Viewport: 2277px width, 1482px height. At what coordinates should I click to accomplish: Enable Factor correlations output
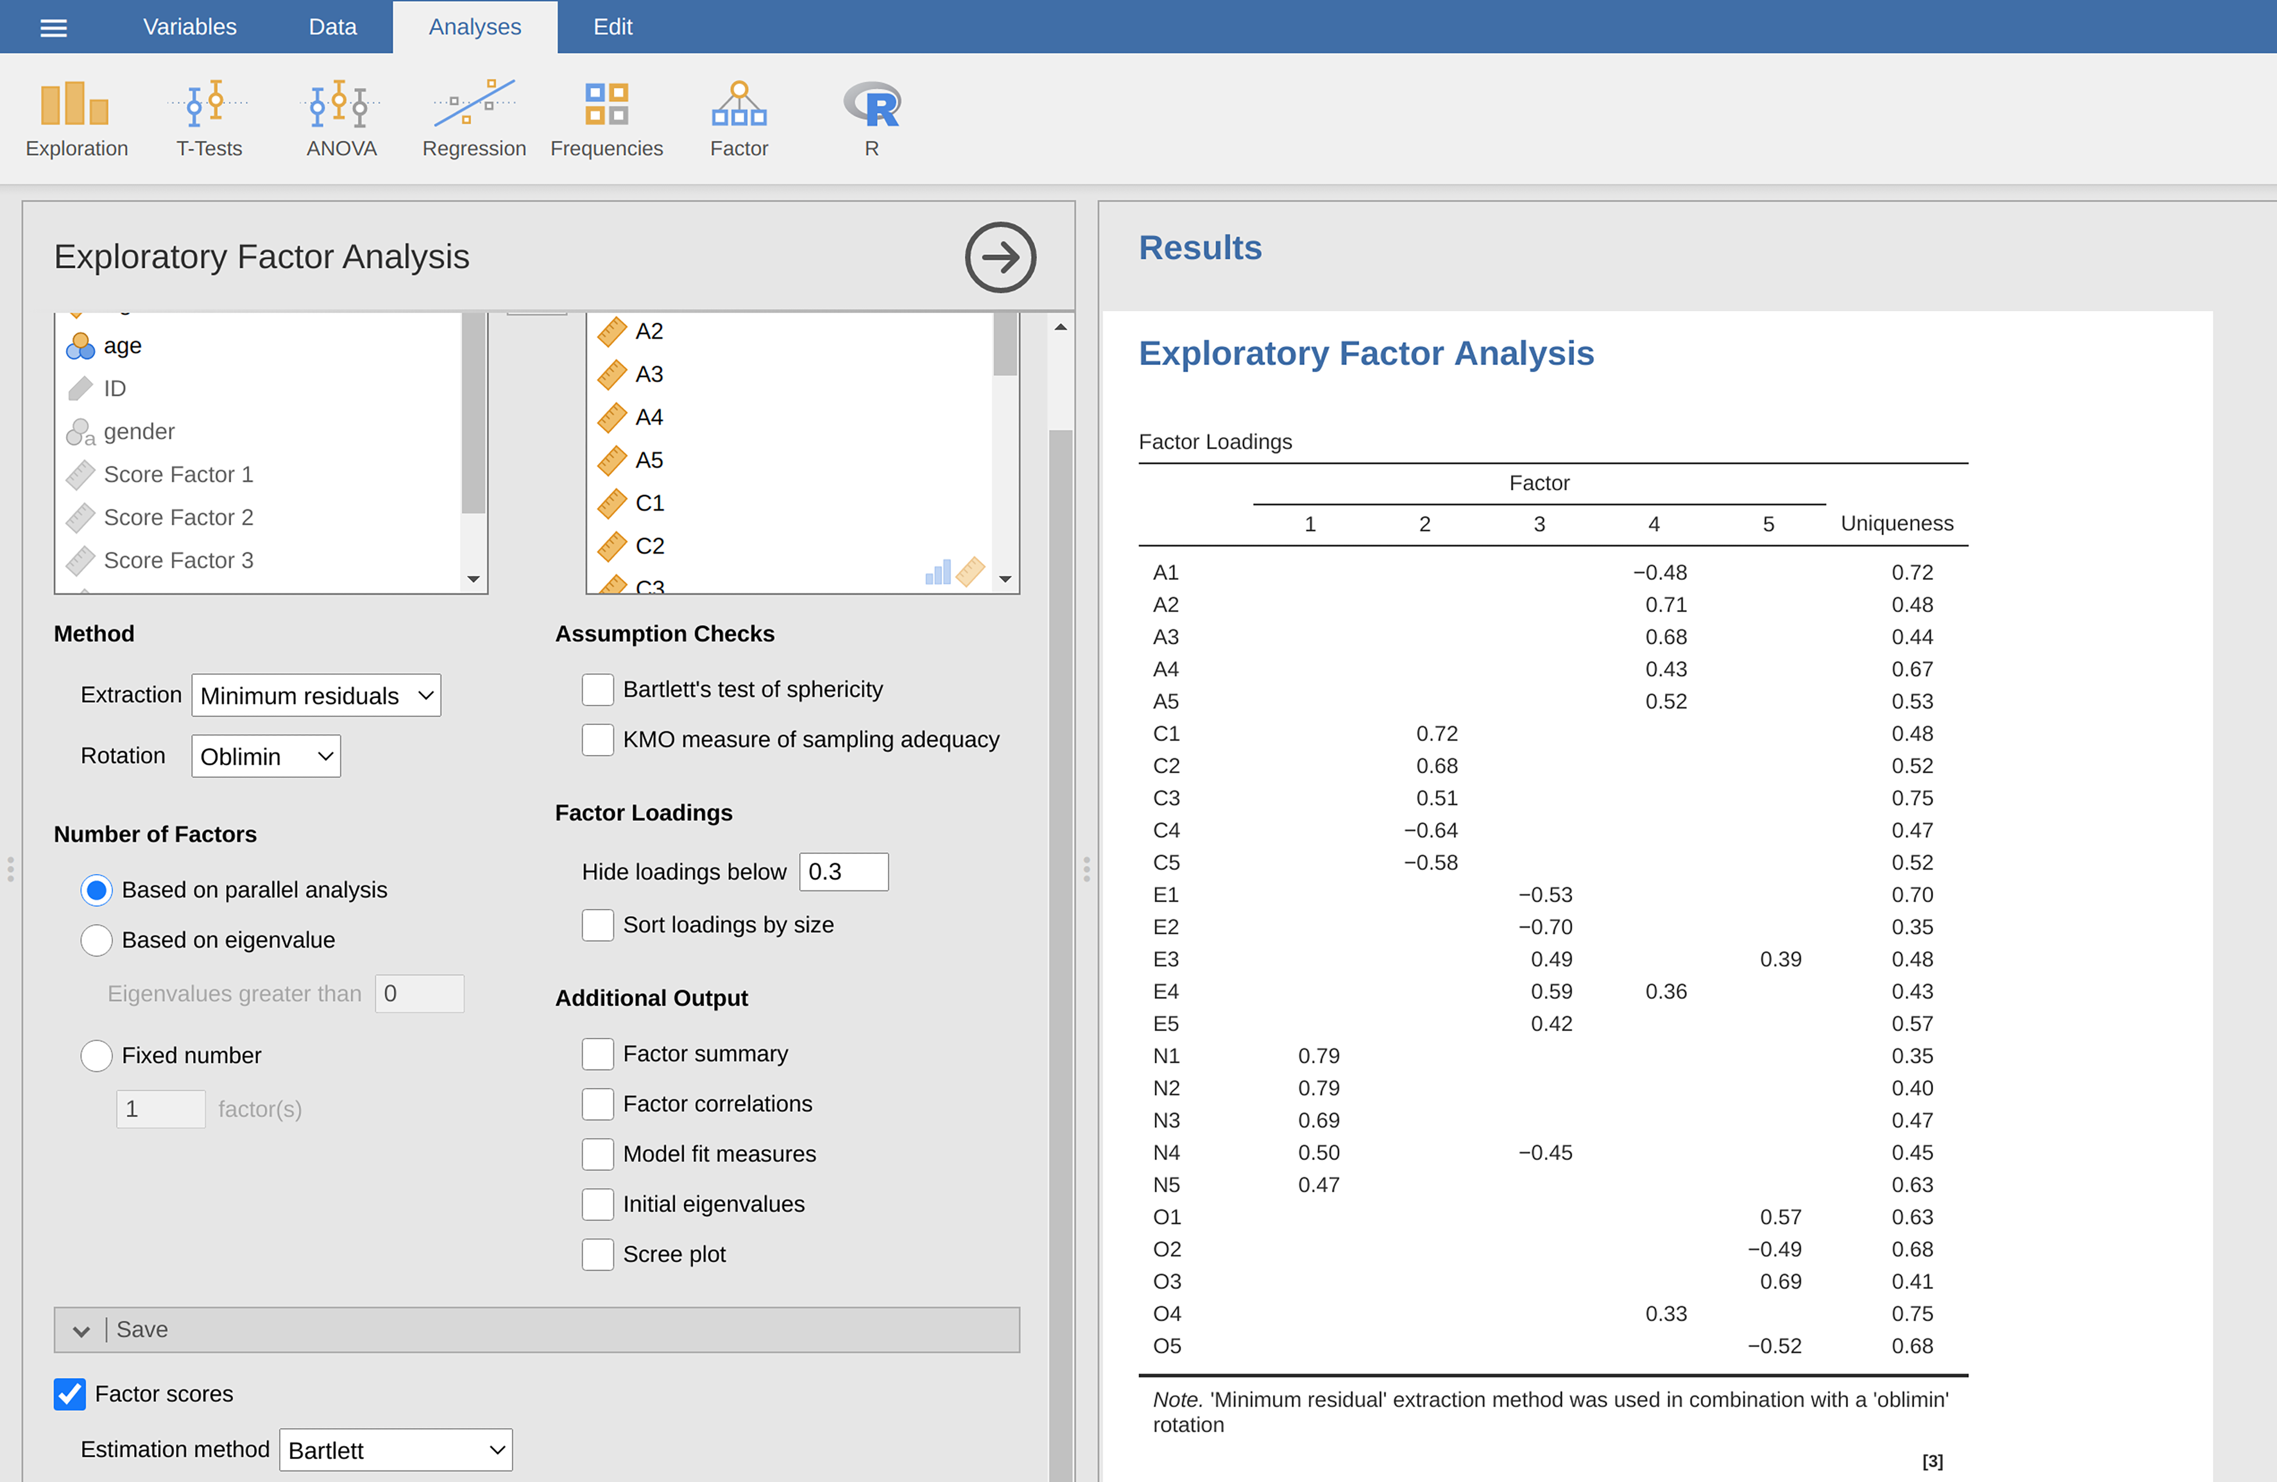click(x=598, y=1104)
